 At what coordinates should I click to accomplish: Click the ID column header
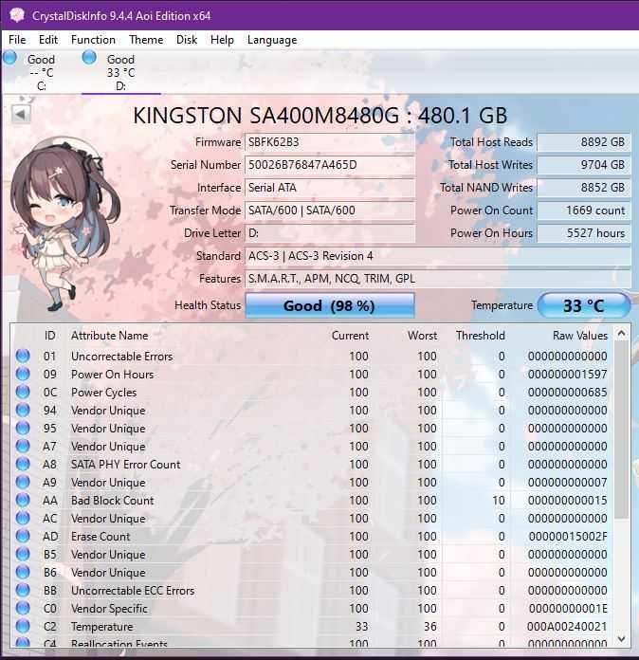(x=49, y=336)
